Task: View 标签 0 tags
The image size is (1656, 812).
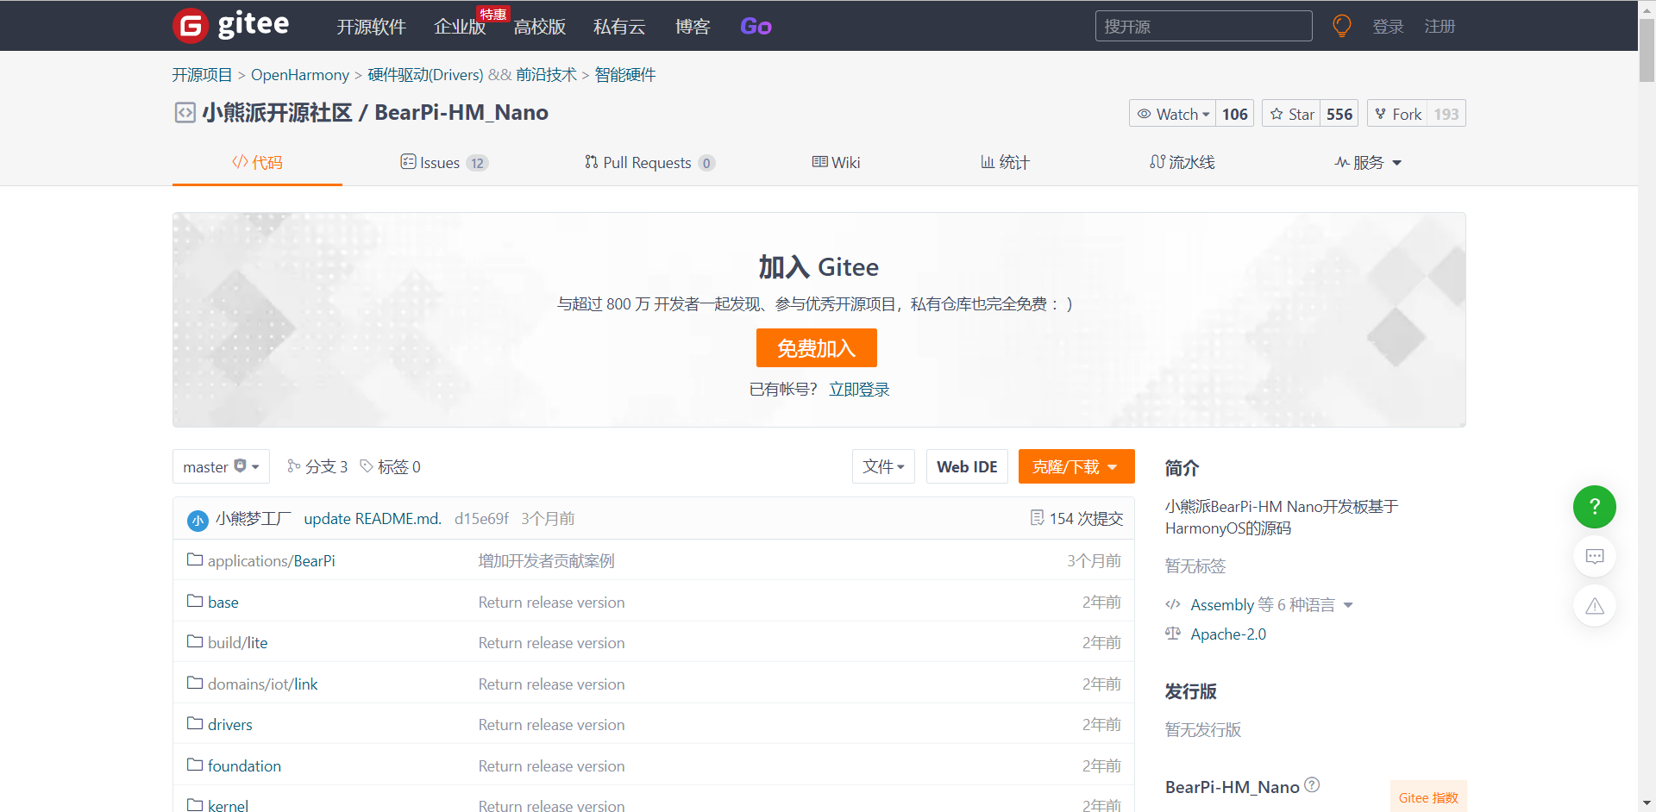Action: pyautogui.click(x=390, y=466)
